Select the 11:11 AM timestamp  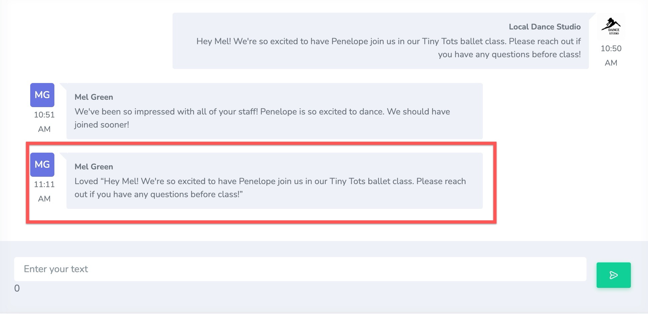(x=44, y=191)
